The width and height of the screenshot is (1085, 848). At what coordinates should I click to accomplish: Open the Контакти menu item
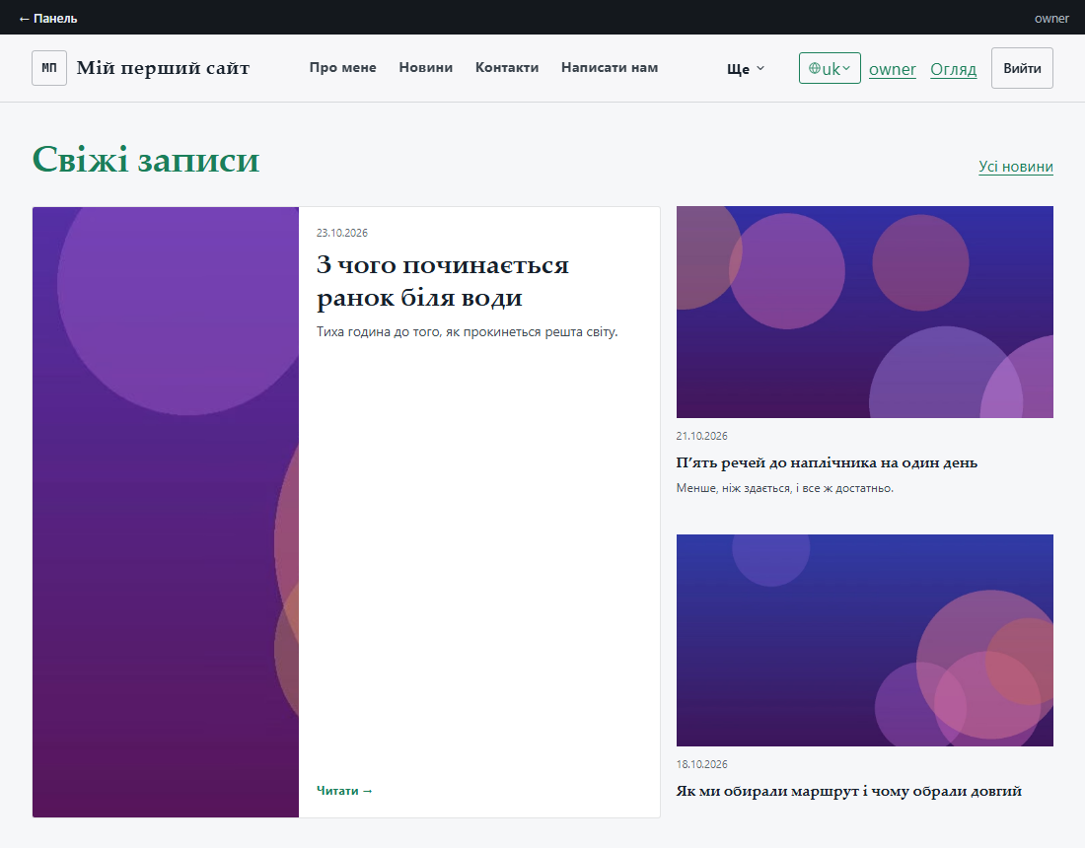(x=507, y=68)
